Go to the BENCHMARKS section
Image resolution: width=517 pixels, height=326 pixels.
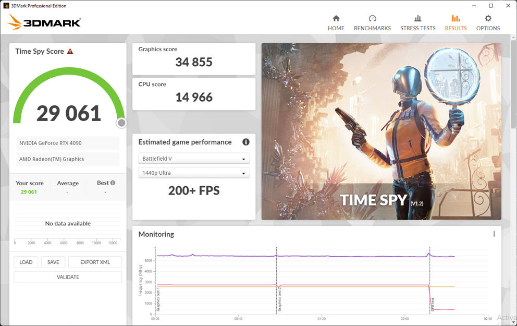[x=372, y=23]
